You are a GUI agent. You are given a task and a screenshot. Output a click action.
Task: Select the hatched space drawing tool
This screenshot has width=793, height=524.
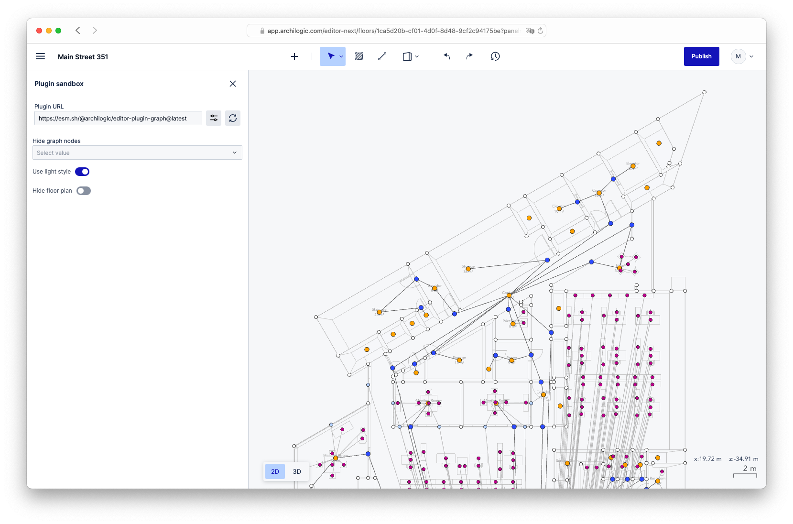pos(359,56)
